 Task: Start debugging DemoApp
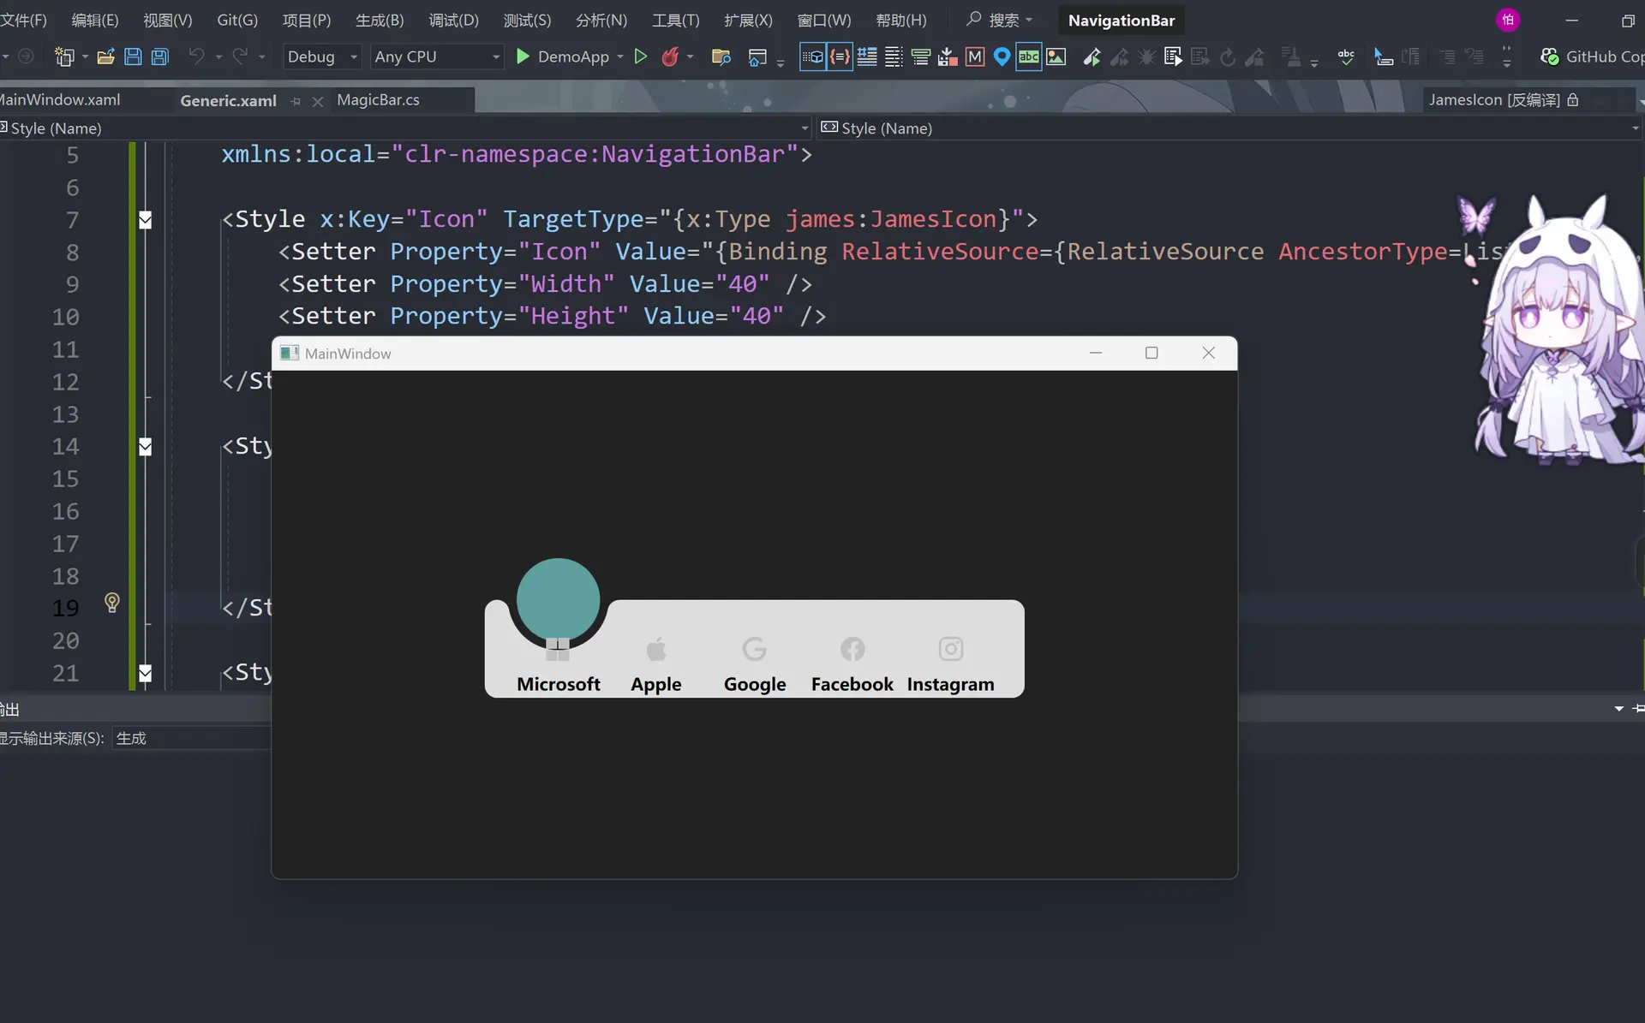pos(562,57)
